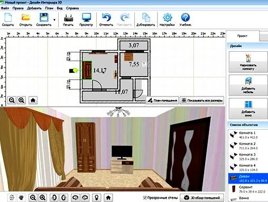
Task: Select the hand pan tool in 3D view
Action: tap(22, 198)
